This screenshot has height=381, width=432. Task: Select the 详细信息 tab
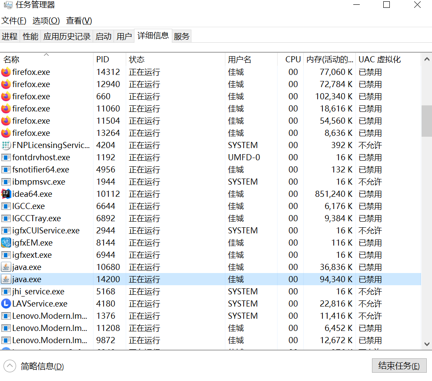click(x=153, y=36)
